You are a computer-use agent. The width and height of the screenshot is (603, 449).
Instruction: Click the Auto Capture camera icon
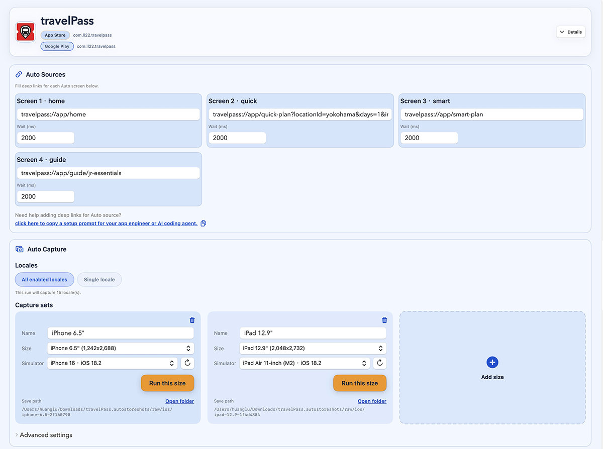point(20,249)
